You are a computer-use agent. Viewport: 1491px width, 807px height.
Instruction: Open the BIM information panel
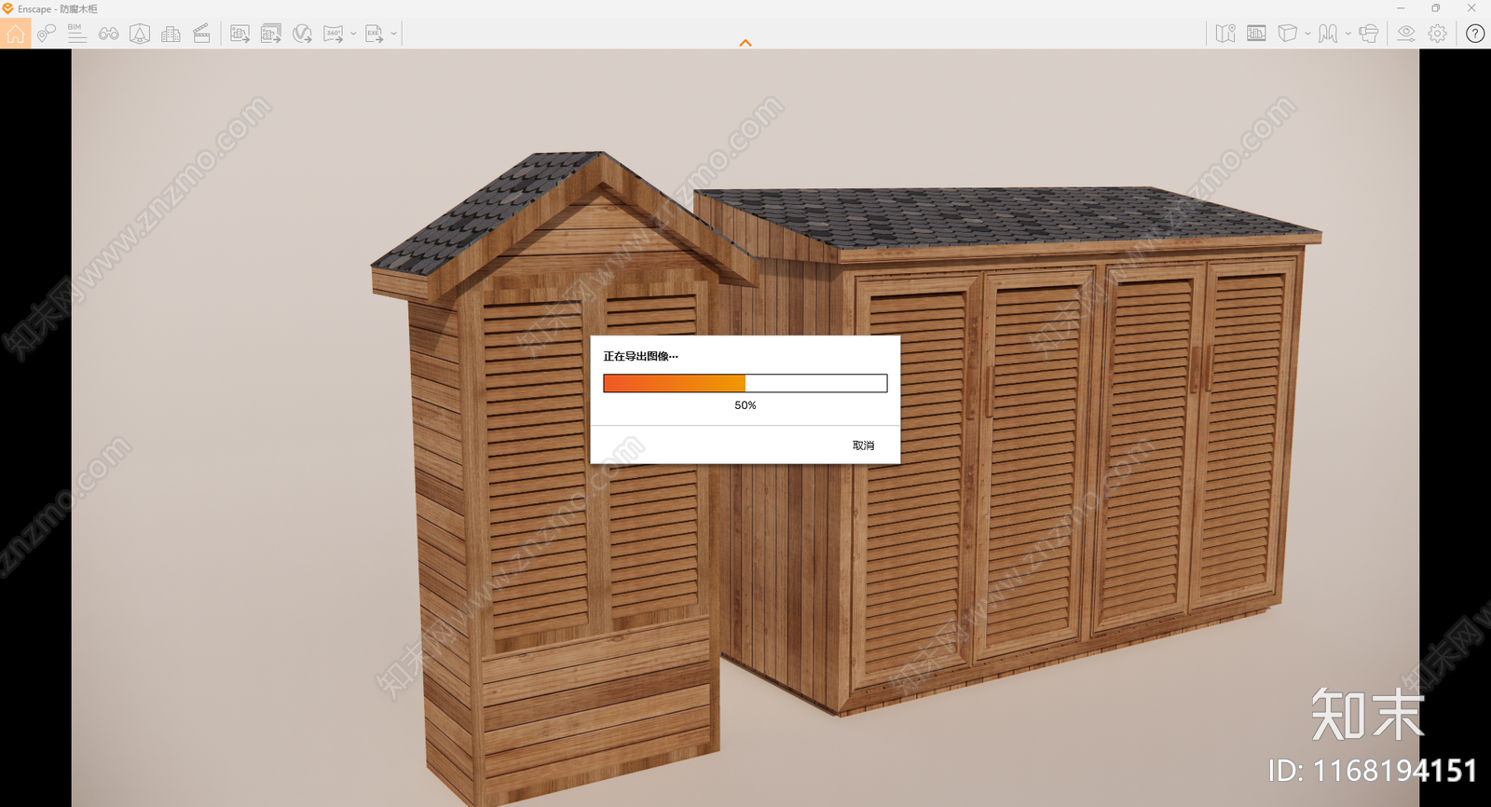click(x=77, y=34)
